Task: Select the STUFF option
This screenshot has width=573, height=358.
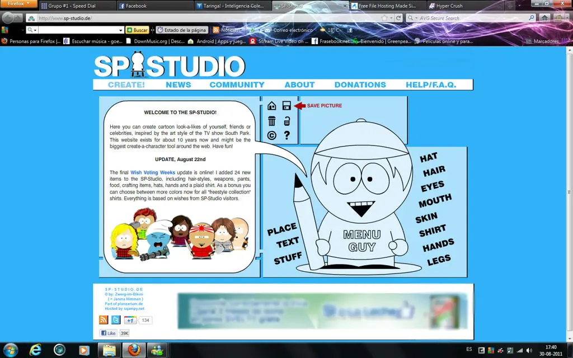Action: click(288, 257)
